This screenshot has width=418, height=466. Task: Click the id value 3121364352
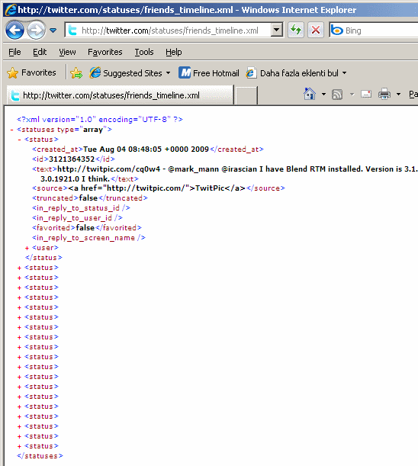[x=72, y=159]
